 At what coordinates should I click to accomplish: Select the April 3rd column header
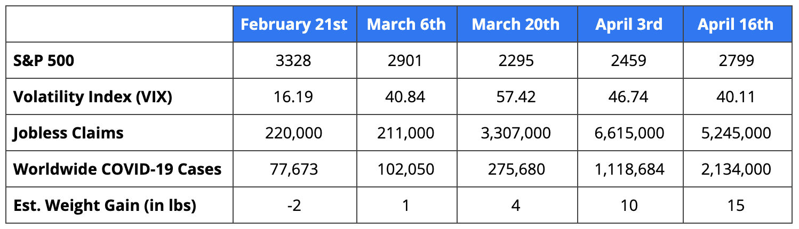pos(629,24)
